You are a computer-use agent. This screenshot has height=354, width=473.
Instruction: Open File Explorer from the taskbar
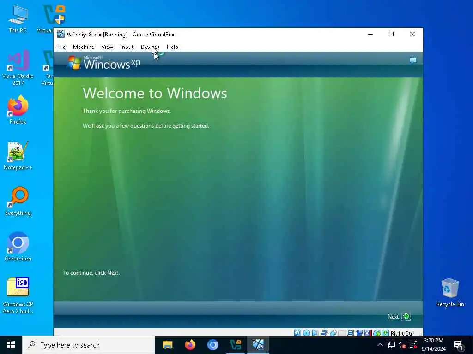pos(167,345)
